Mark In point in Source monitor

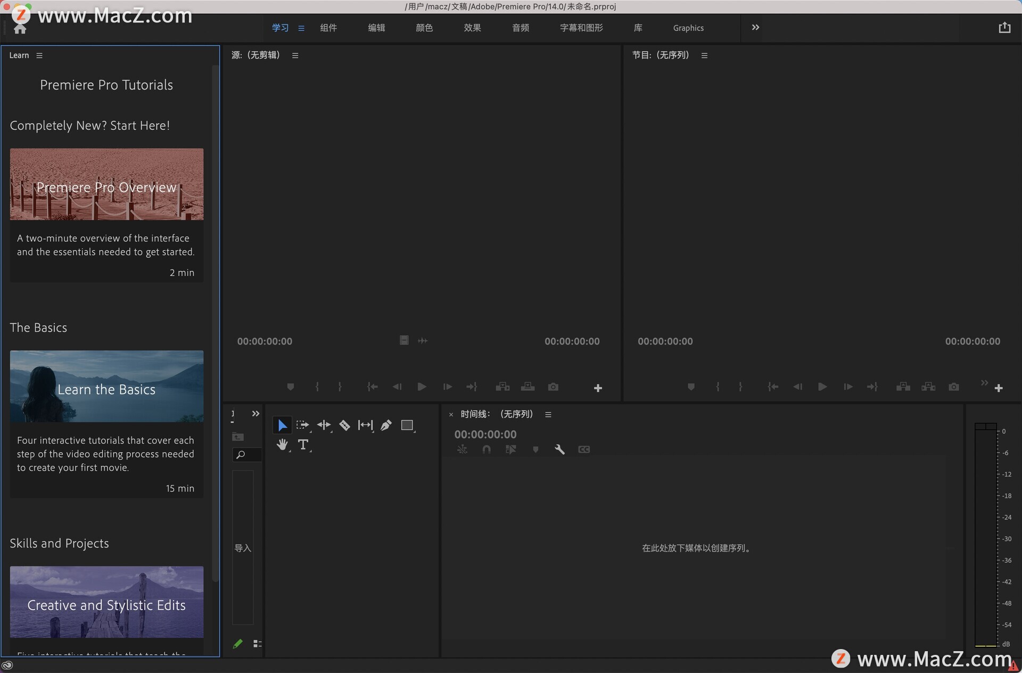pos(317,387)
